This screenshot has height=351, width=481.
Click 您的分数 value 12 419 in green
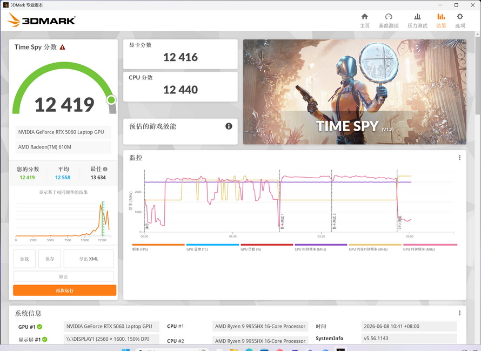pyautogui.click(x=28, y=178)
